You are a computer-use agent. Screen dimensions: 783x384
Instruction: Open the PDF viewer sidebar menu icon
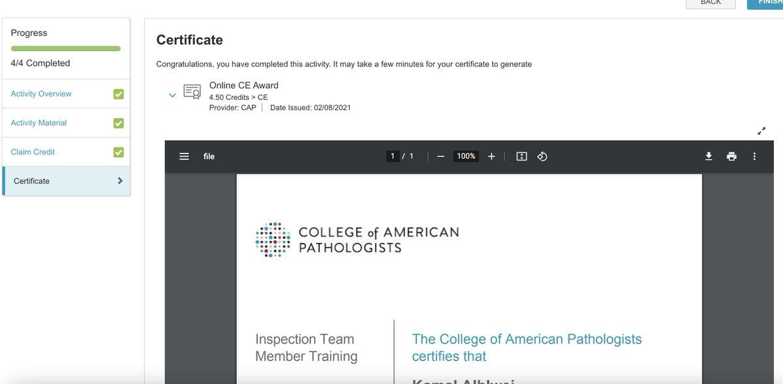click(x=184, y=157)
